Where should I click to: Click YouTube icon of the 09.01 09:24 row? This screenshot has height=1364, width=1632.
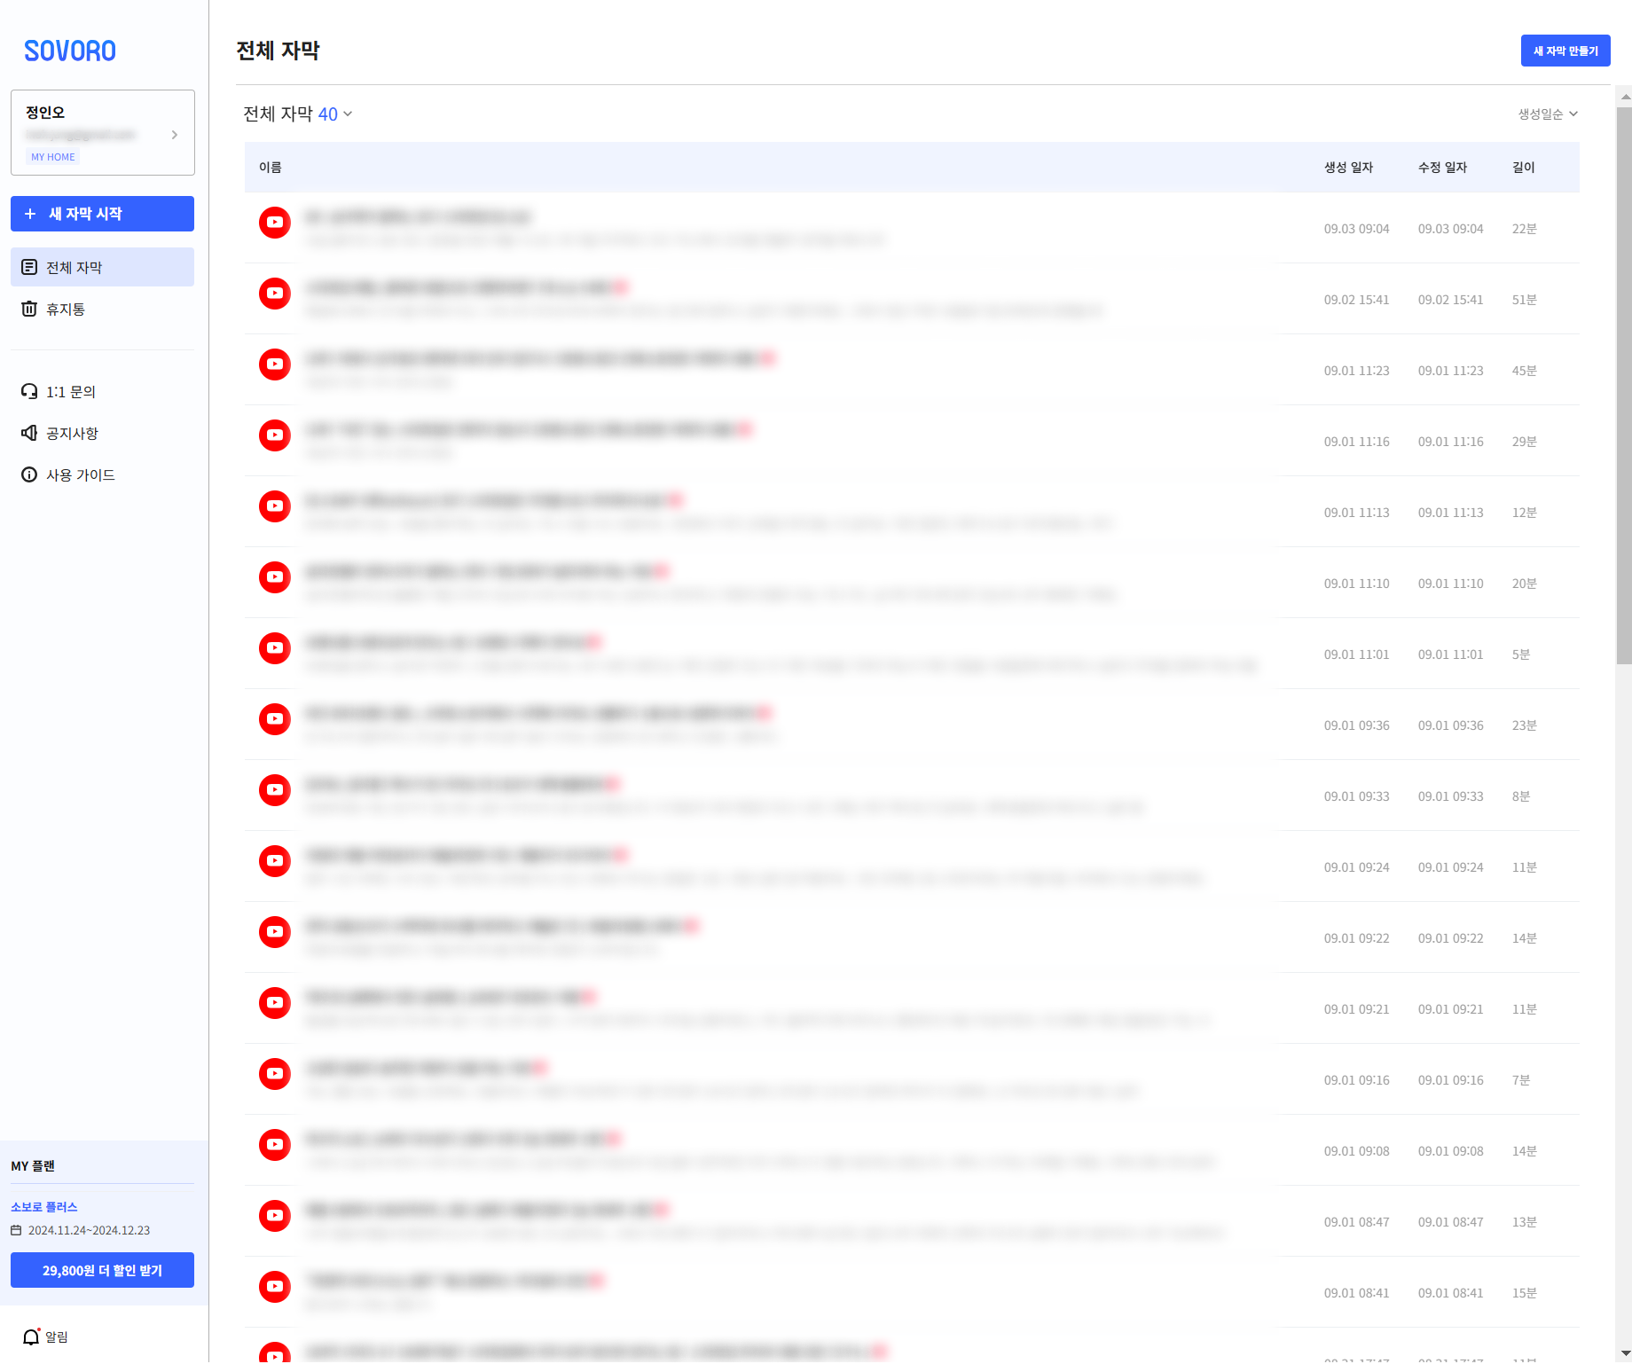275,861
